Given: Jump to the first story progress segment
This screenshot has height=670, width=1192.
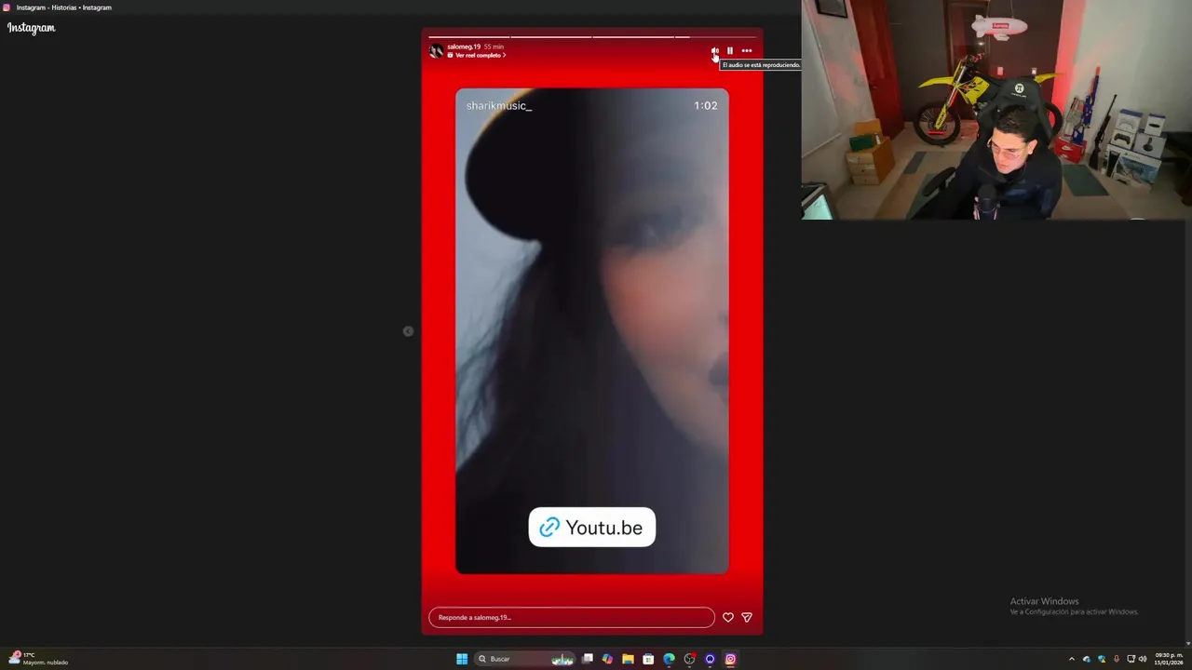Looking at the screenshot, I should coord(468,37).
